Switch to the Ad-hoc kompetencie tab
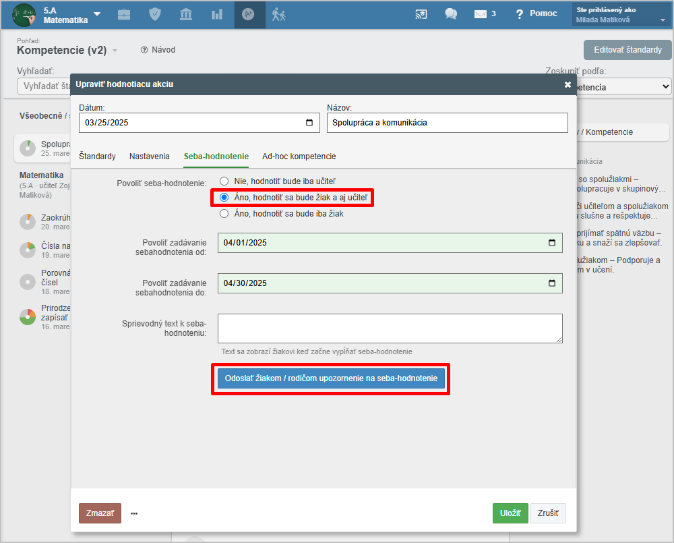Image resolution: width=674 pixels, height=543 pixels. pos(299,156)
